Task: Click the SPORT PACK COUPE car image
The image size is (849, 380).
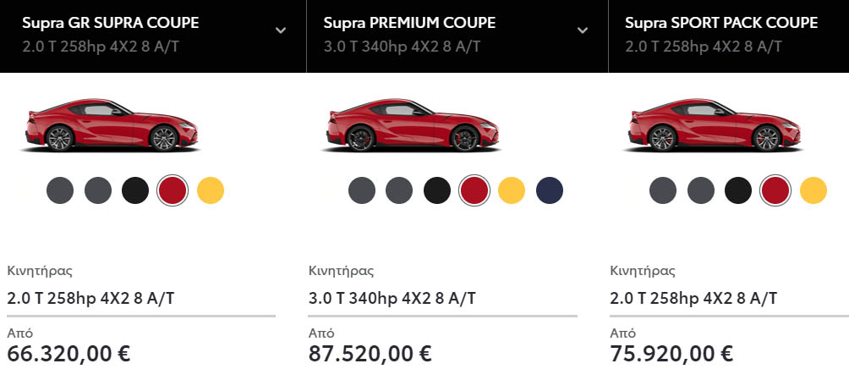Action: 715,124
